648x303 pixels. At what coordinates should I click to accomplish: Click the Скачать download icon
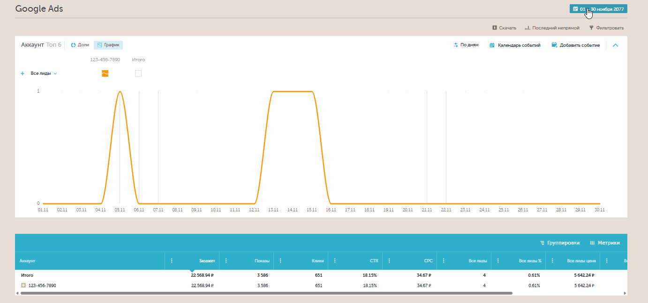(x=494, y=28)
